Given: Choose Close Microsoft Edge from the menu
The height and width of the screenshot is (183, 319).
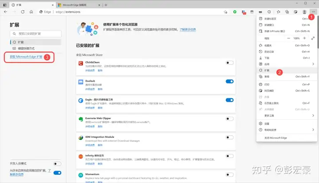Looking at the screenshot, I should [287, 138].
